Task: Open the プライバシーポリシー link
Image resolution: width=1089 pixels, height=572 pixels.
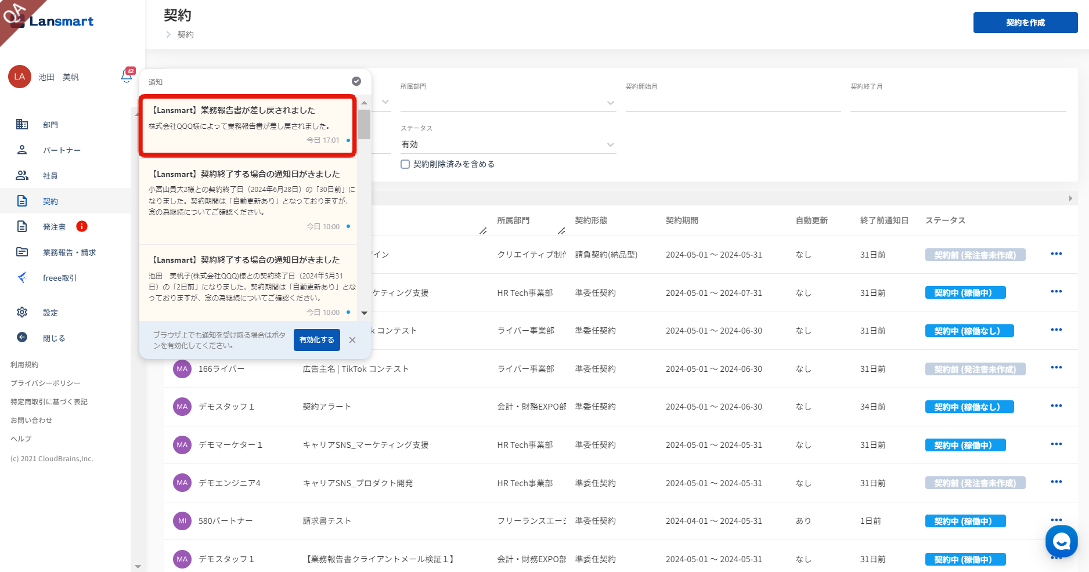Action: [x=45, y=383]
